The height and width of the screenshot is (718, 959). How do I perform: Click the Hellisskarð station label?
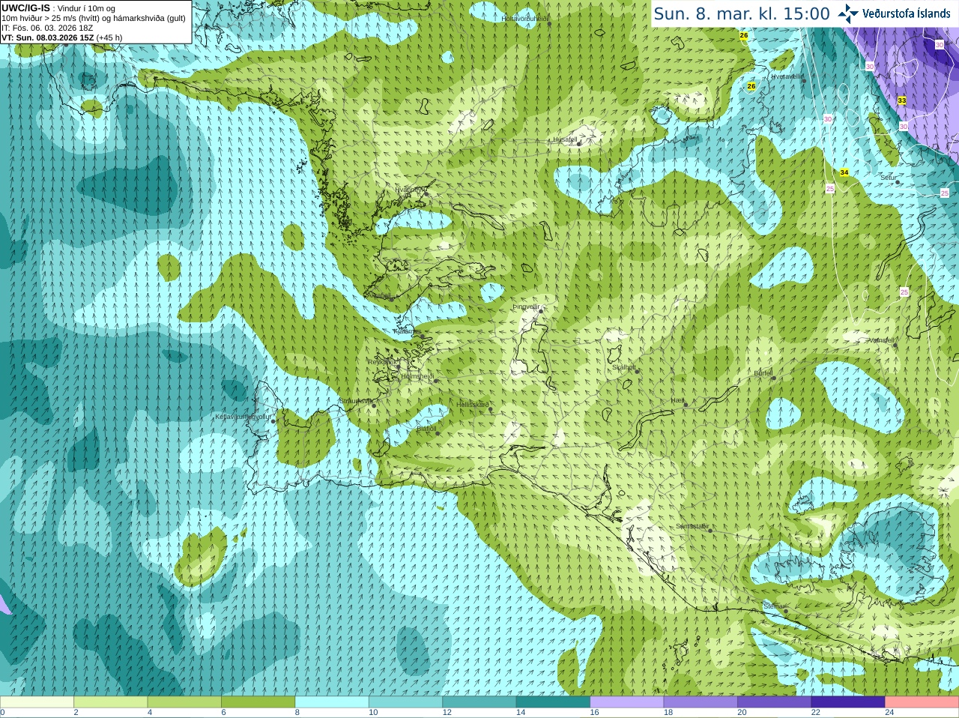473,405
